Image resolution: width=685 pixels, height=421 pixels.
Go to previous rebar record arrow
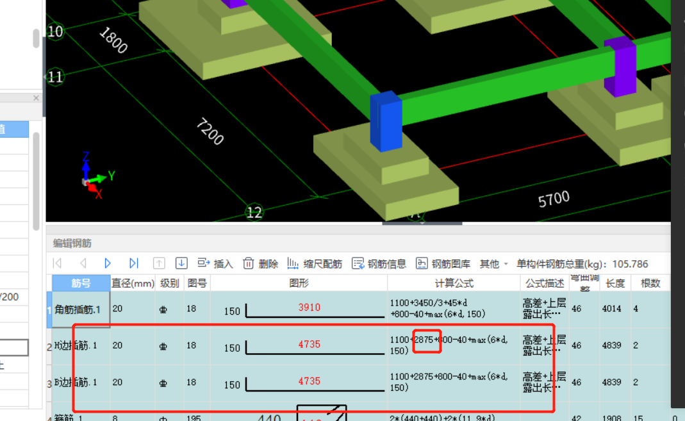tap(83, 263)
